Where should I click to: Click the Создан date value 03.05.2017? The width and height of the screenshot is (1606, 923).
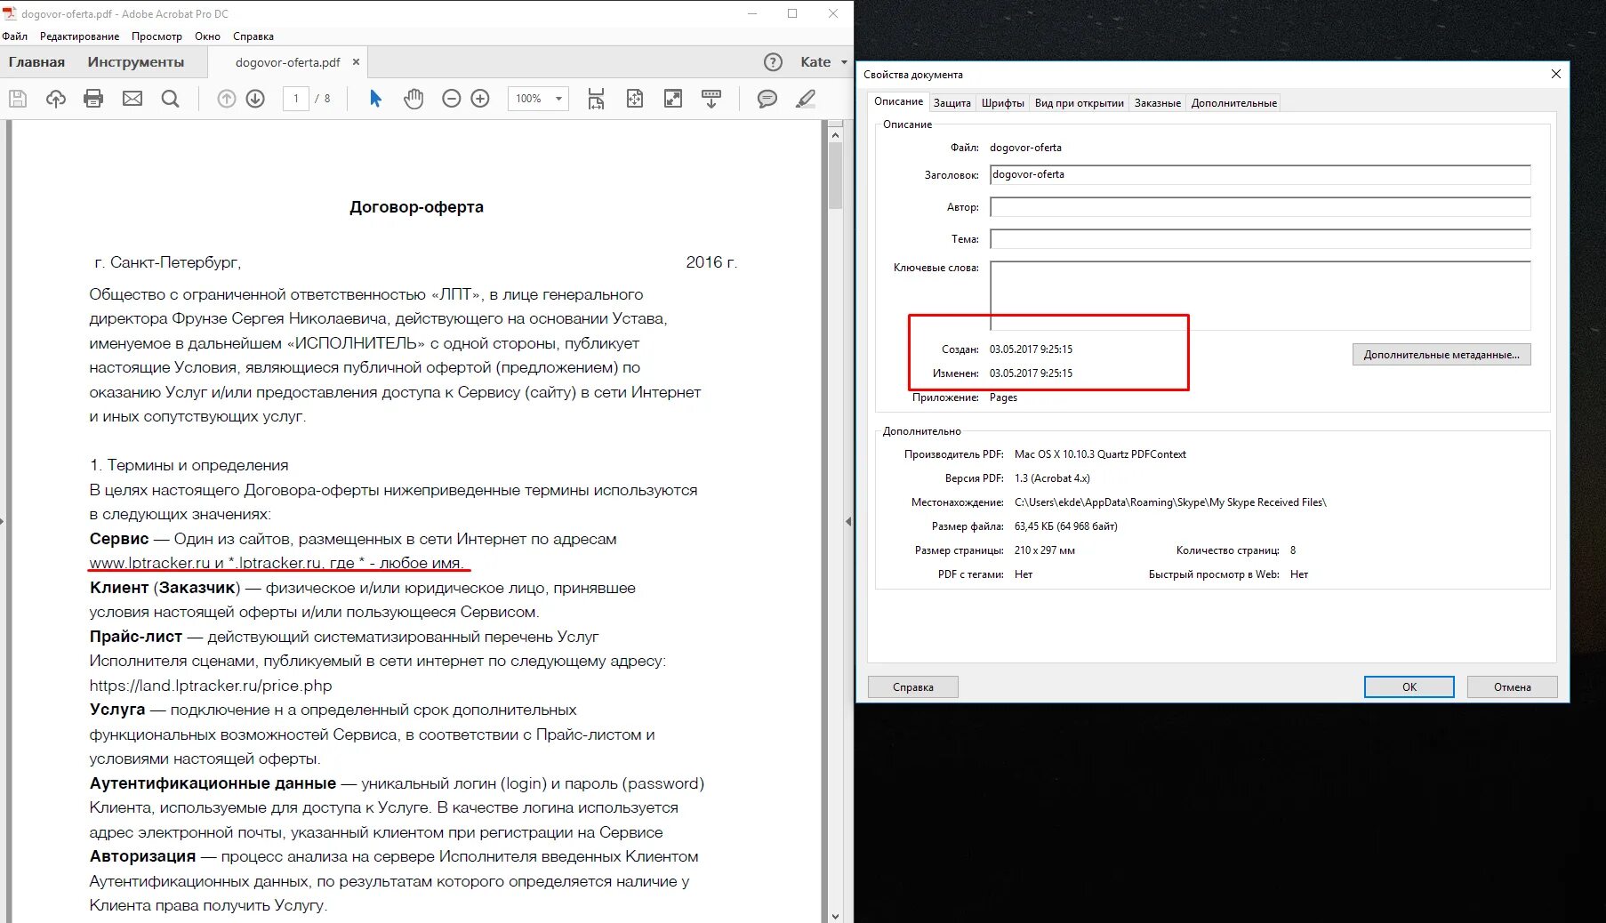pyautogui.click(x=1031, y=349)
